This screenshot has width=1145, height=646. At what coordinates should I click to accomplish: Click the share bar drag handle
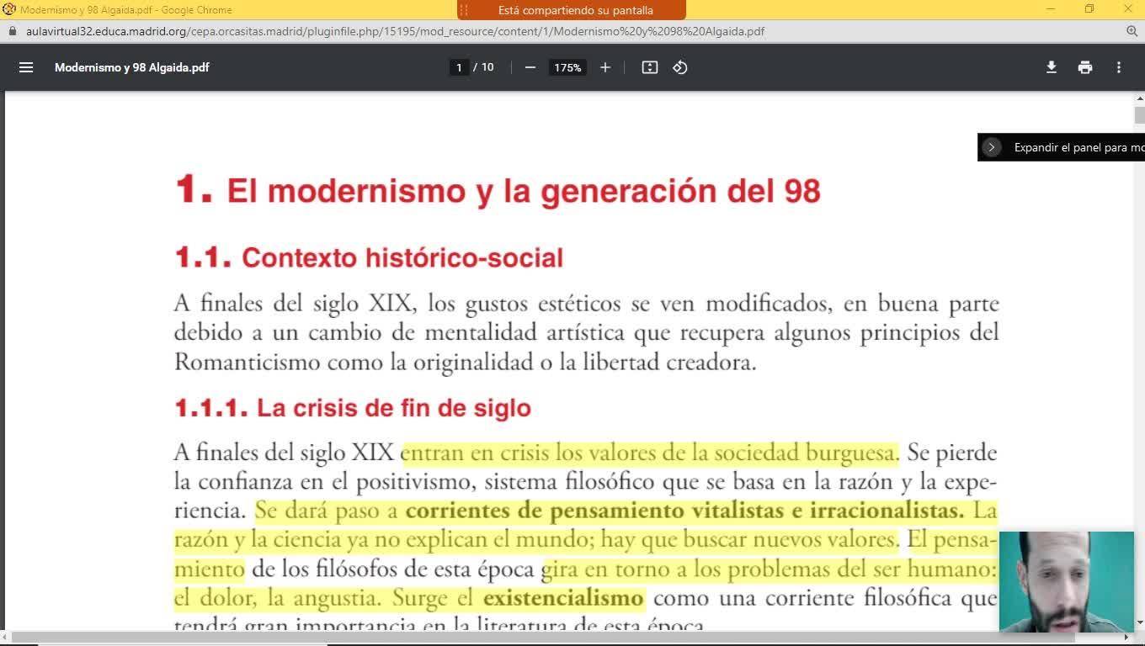[464, 10]
